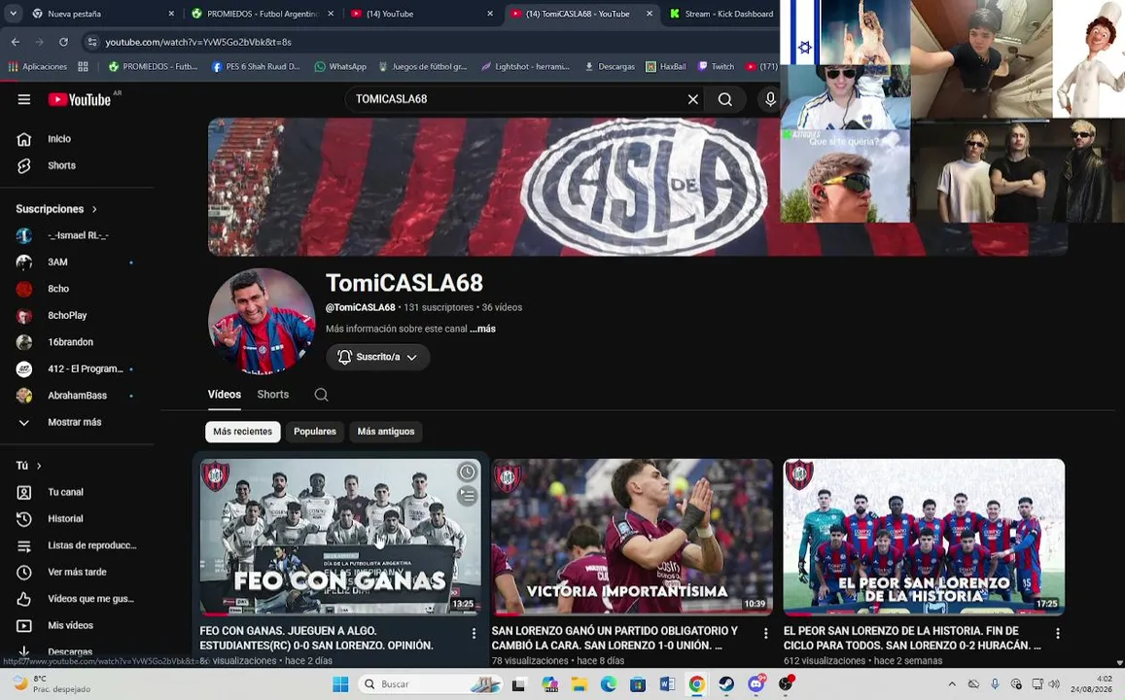The image size is (1125, 700).
Task: Open options for SAN LORENZO GANÓ video
Action: point(765,633)
